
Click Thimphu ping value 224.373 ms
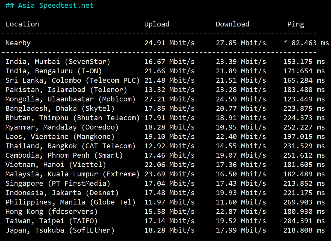pos(304,118)
